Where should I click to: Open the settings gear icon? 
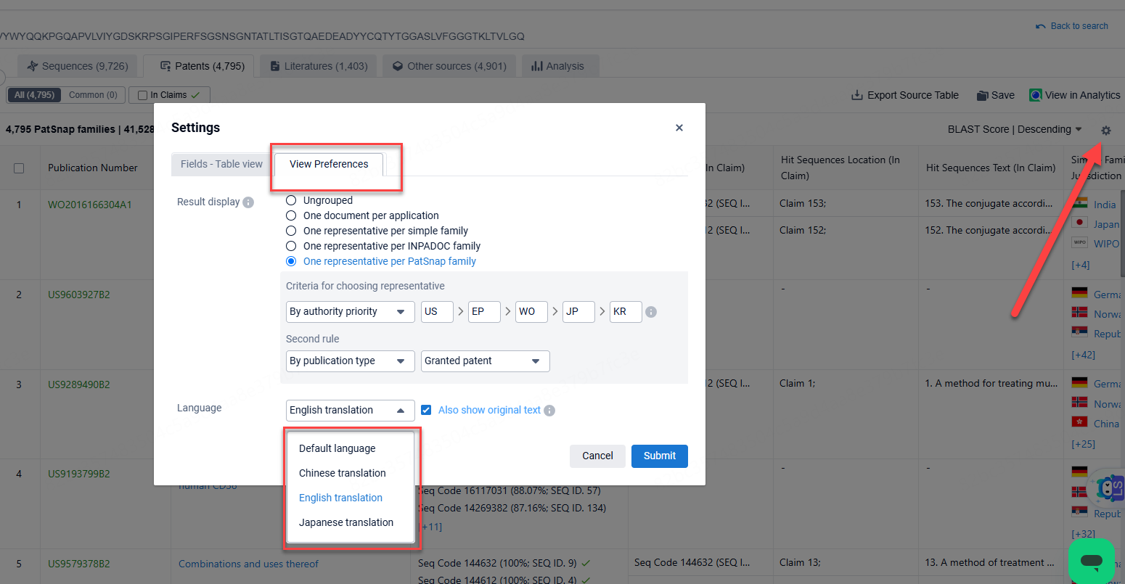click(x=1105, y=131)
